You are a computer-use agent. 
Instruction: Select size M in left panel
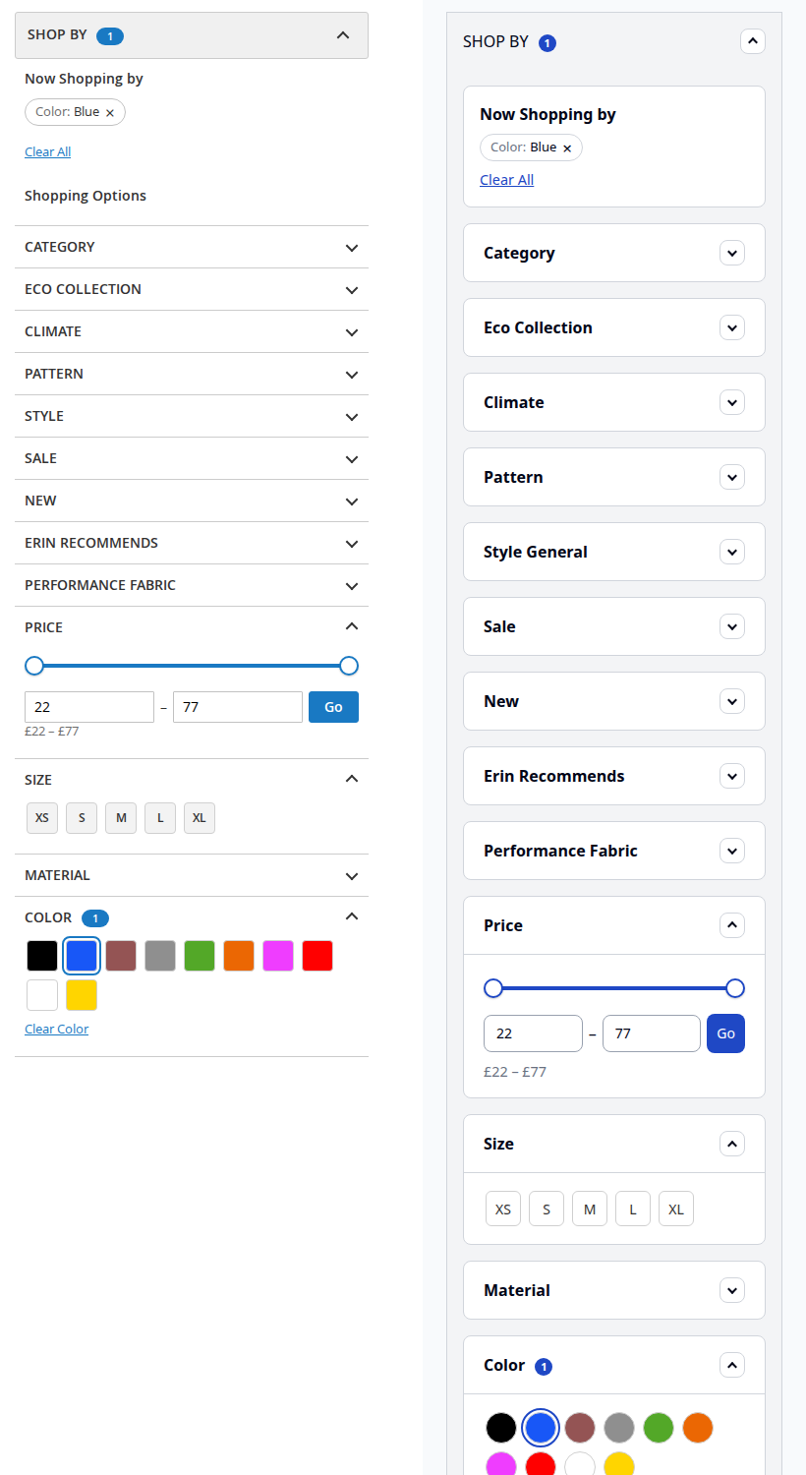pos(121,818)
